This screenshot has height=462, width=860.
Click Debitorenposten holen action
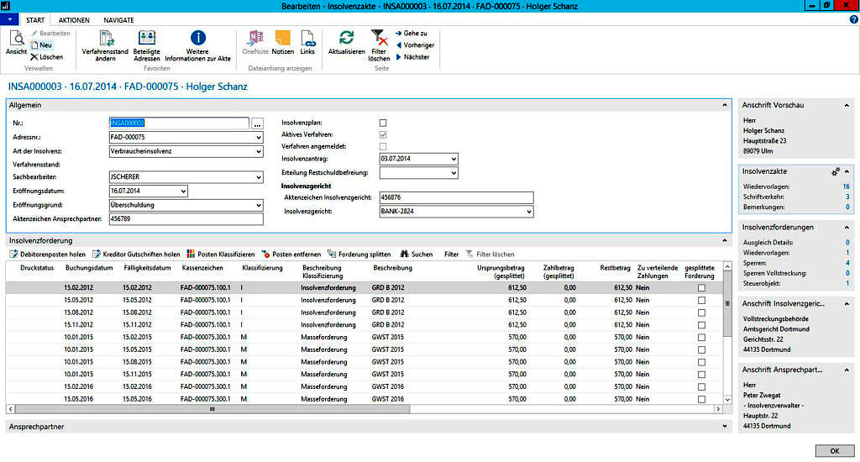pos(48,254)
